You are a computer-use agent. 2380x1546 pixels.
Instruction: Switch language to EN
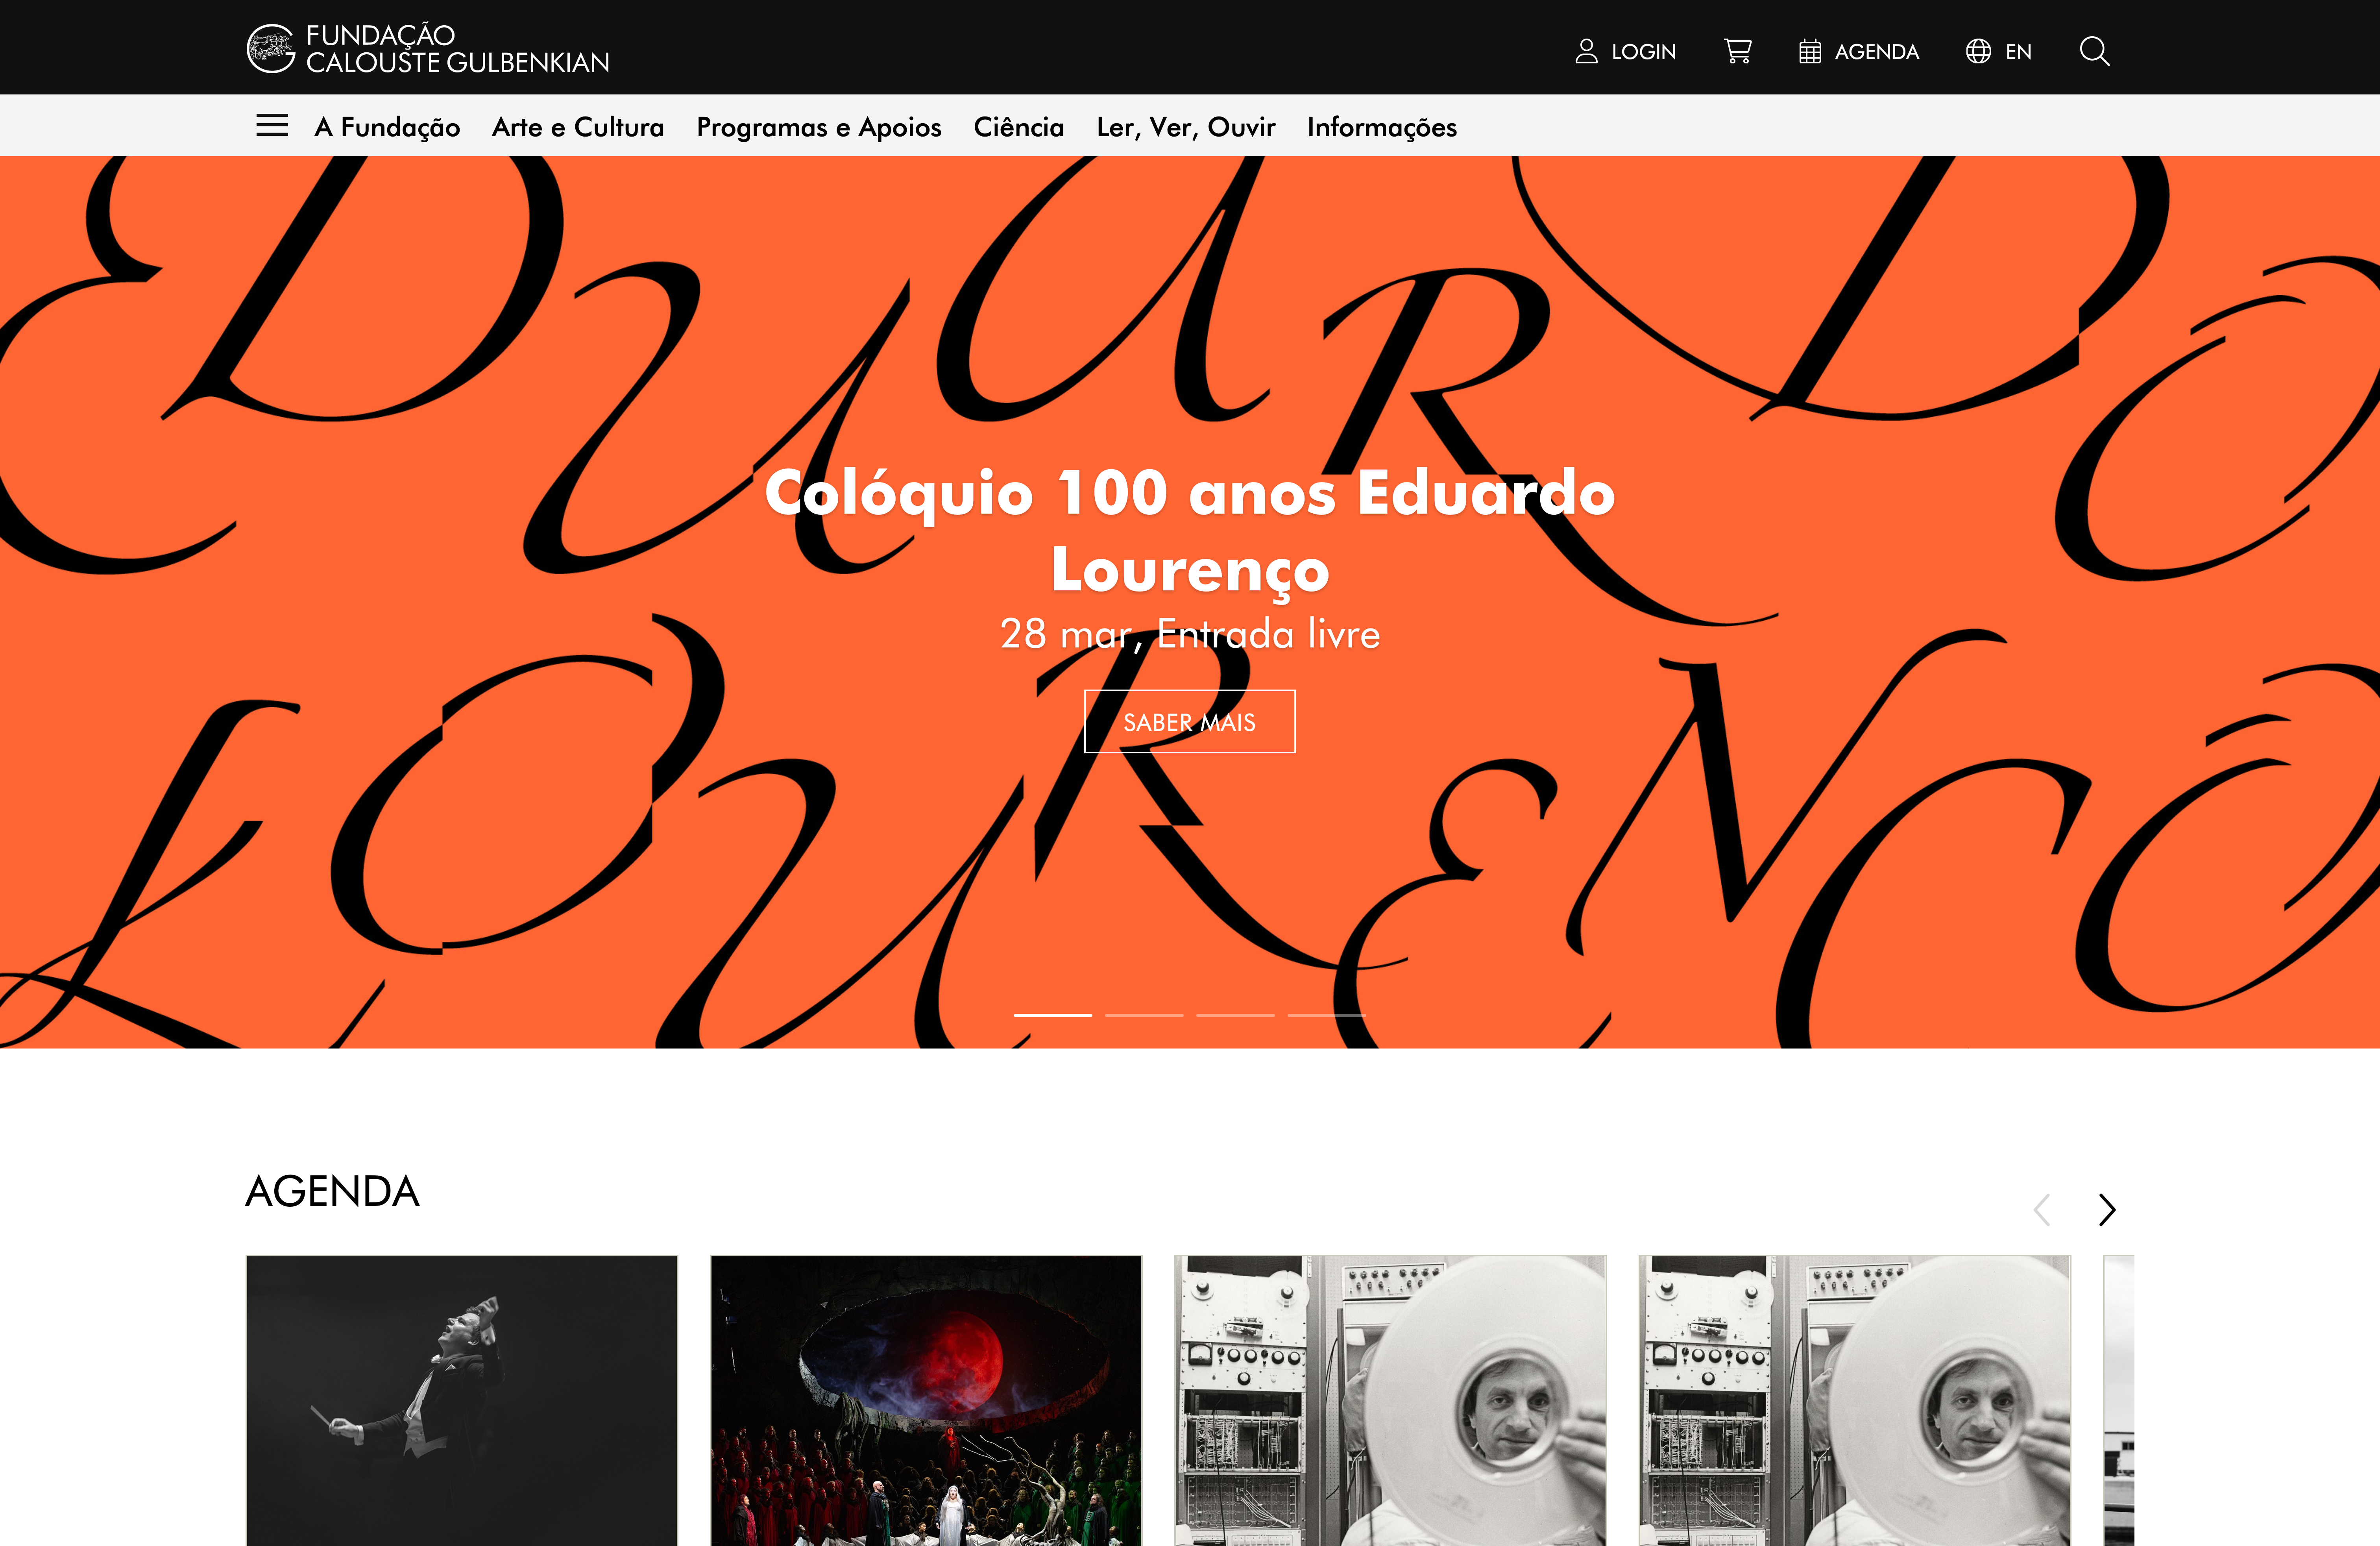coord(2018,52)
